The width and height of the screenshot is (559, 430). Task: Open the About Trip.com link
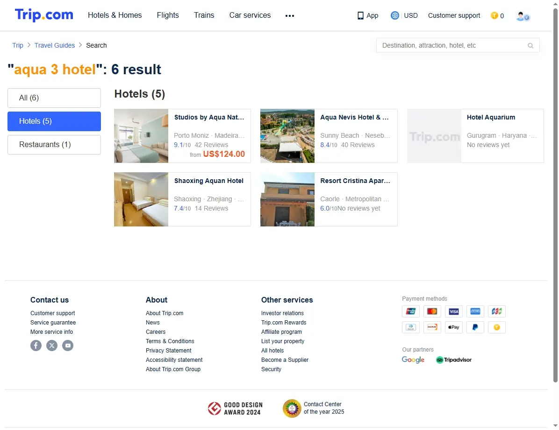[165, 313]
